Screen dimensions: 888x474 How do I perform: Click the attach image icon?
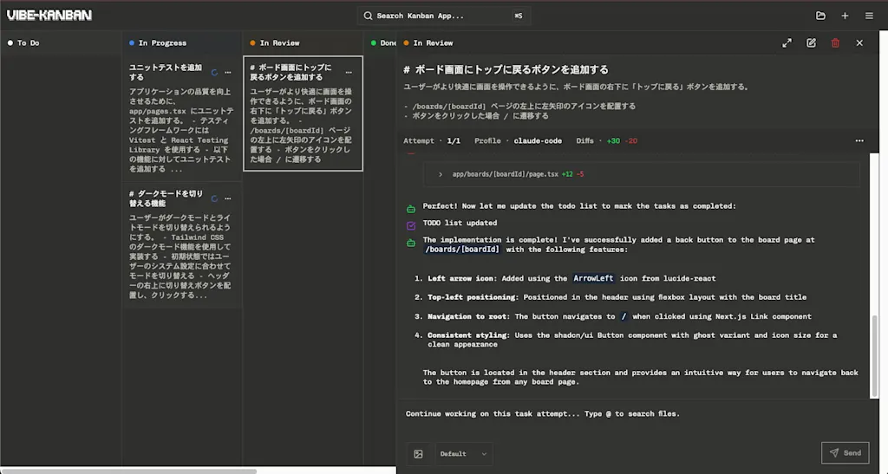419,454
